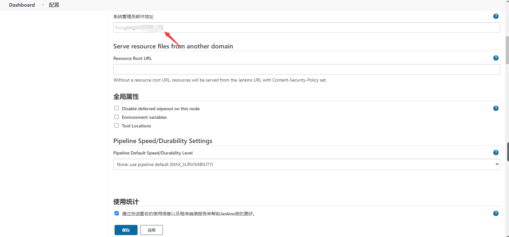Open help icon beside Disable deferred wipeout
This screenshot has height=237, width=509.
pos(496,108)
